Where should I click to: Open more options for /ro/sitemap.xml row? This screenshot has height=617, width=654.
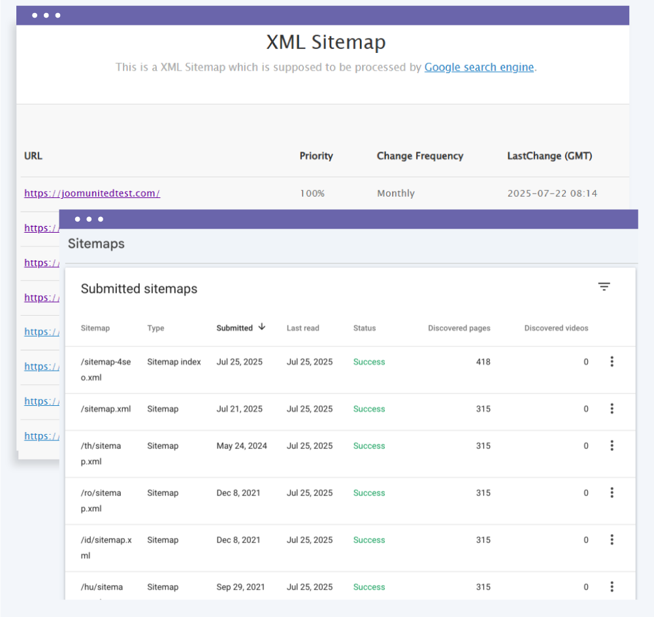tap(612, 493)
